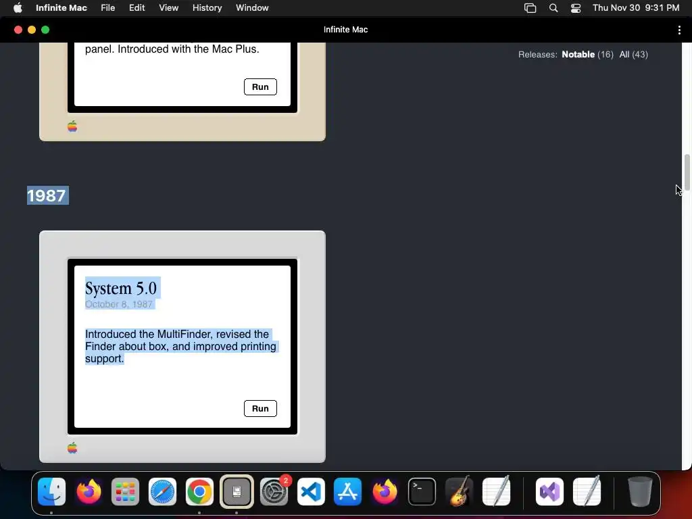Run System 5.0
The image size is (692, 519).
260,408
